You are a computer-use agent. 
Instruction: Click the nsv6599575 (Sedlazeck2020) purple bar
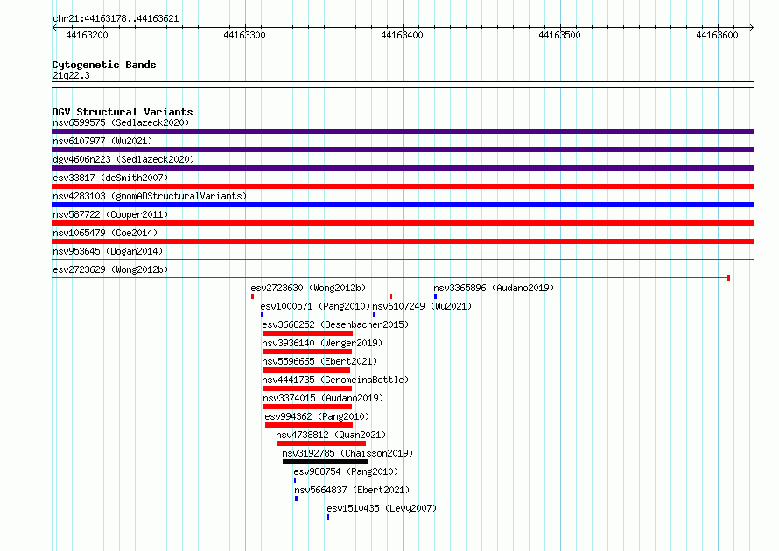click(x=403, y=131)
